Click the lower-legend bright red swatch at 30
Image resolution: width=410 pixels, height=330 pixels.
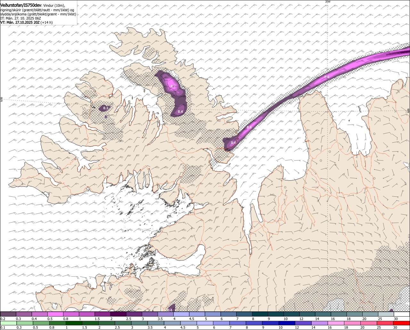coord(402,323)
